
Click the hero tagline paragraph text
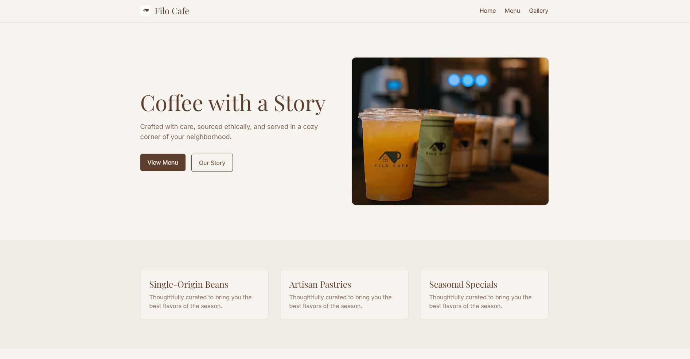229,132
